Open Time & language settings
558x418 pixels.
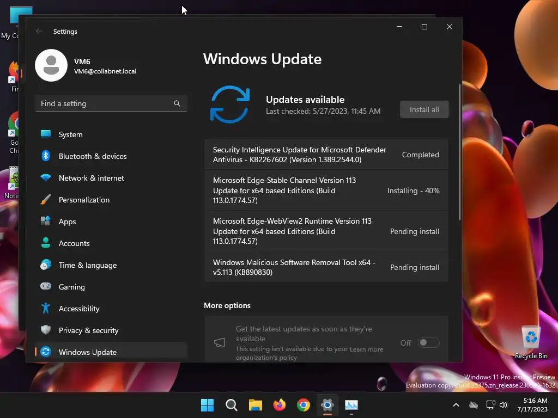tap(111, 265)
